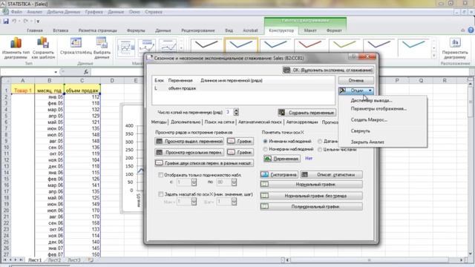
Task: Select the Лист1 sheet tab
Action: (35, 260)
